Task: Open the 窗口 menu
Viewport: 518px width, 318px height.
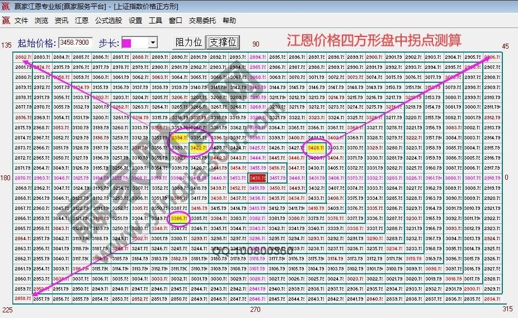Action: [x=176, y=21]
